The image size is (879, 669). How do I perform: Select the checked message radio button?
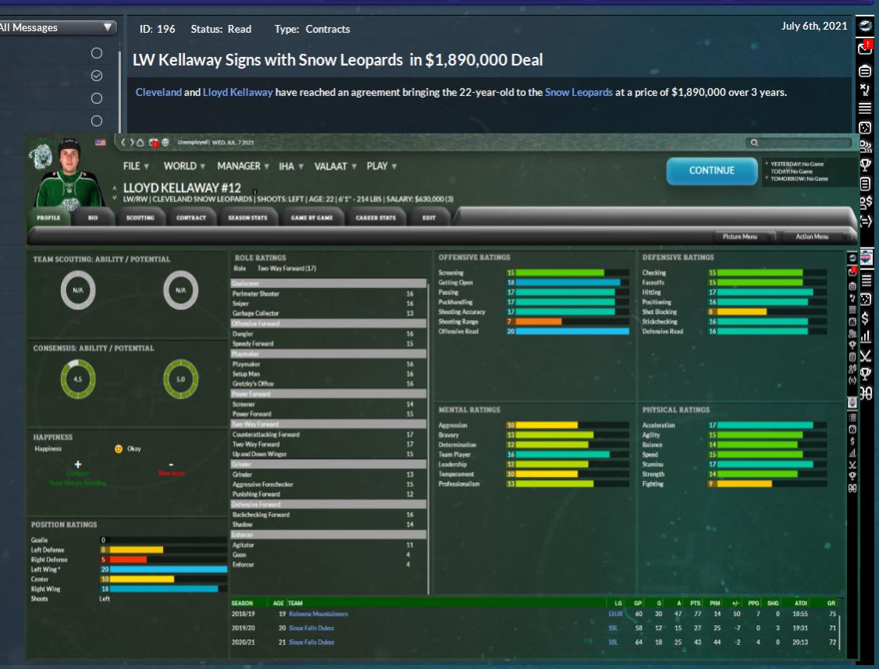[97, 76]
